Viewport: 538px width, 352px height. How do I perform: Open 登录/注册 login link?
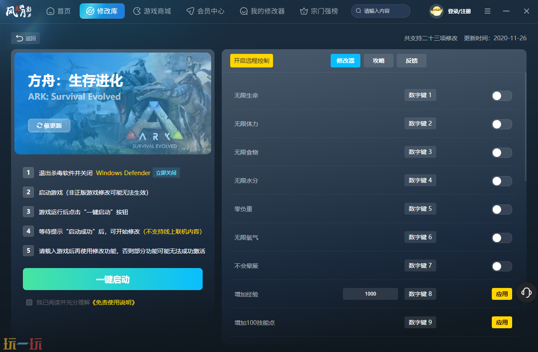(459, 11)
